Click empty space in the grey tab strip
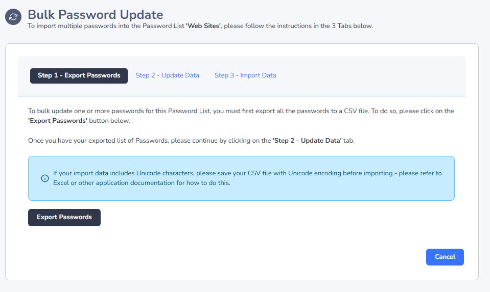 [368, 75]
